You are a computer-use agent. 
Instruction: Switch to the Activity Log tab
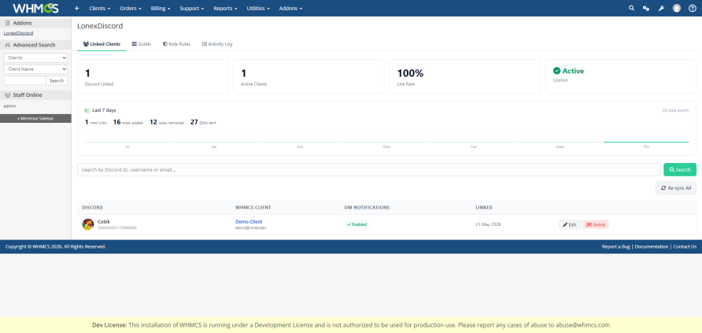tap(217, 44)
